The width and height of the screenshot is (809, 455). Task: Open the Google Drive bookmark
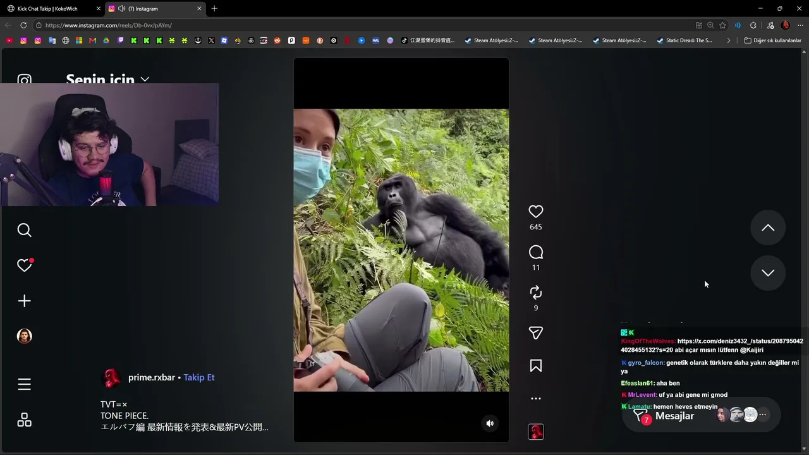[106, 40]
